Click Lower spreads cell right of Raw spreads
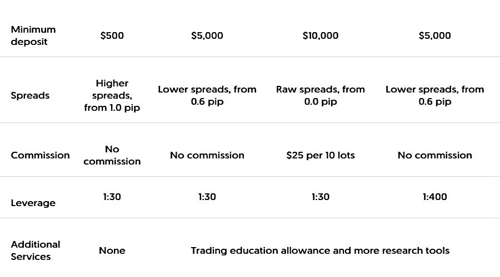500x277 pixels. [x=434, y=95]
